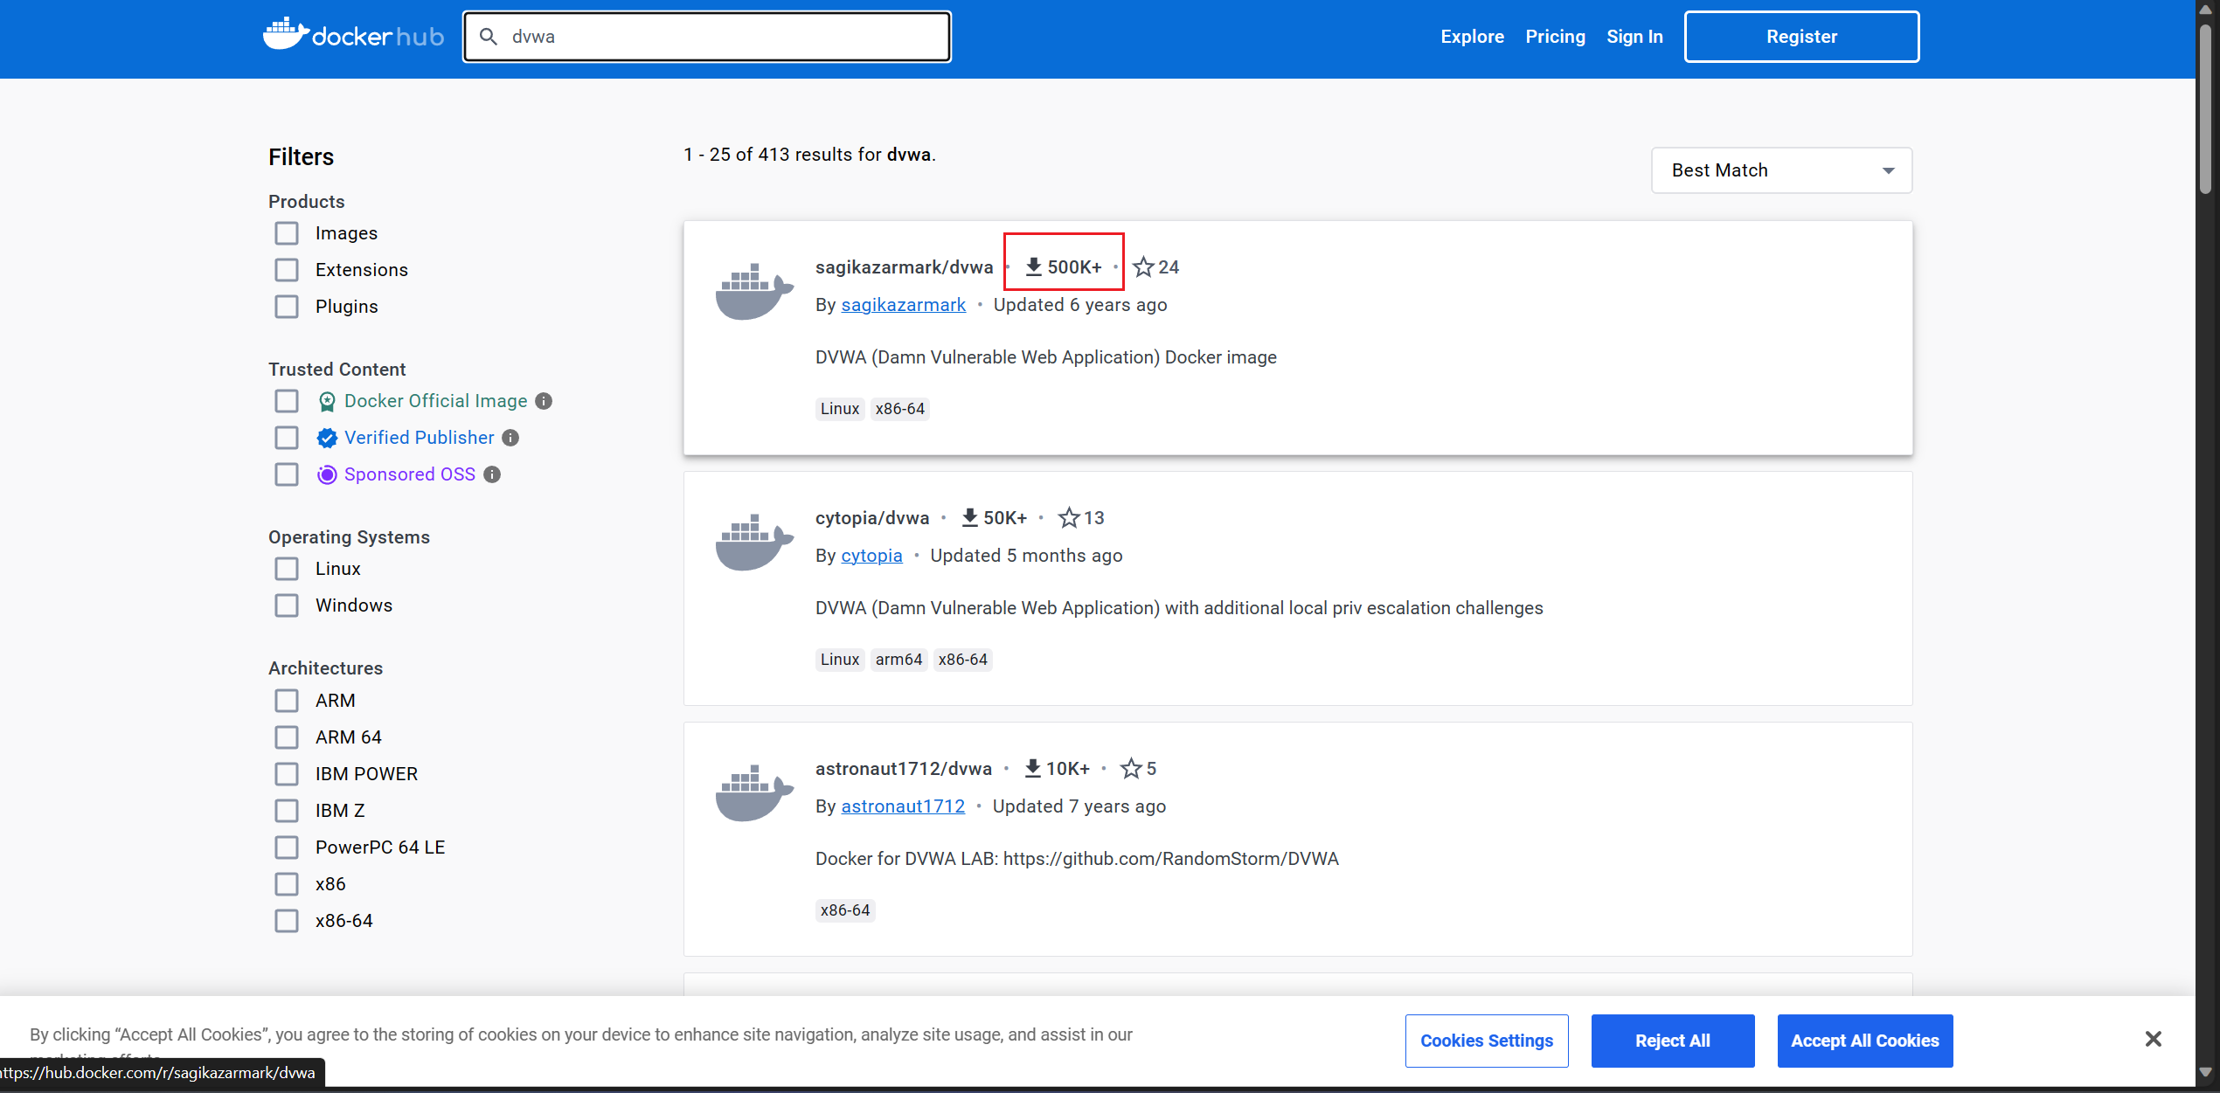Tick the ARM 64 architecture checkbox

pyautogui.click(x=287, y=737)
